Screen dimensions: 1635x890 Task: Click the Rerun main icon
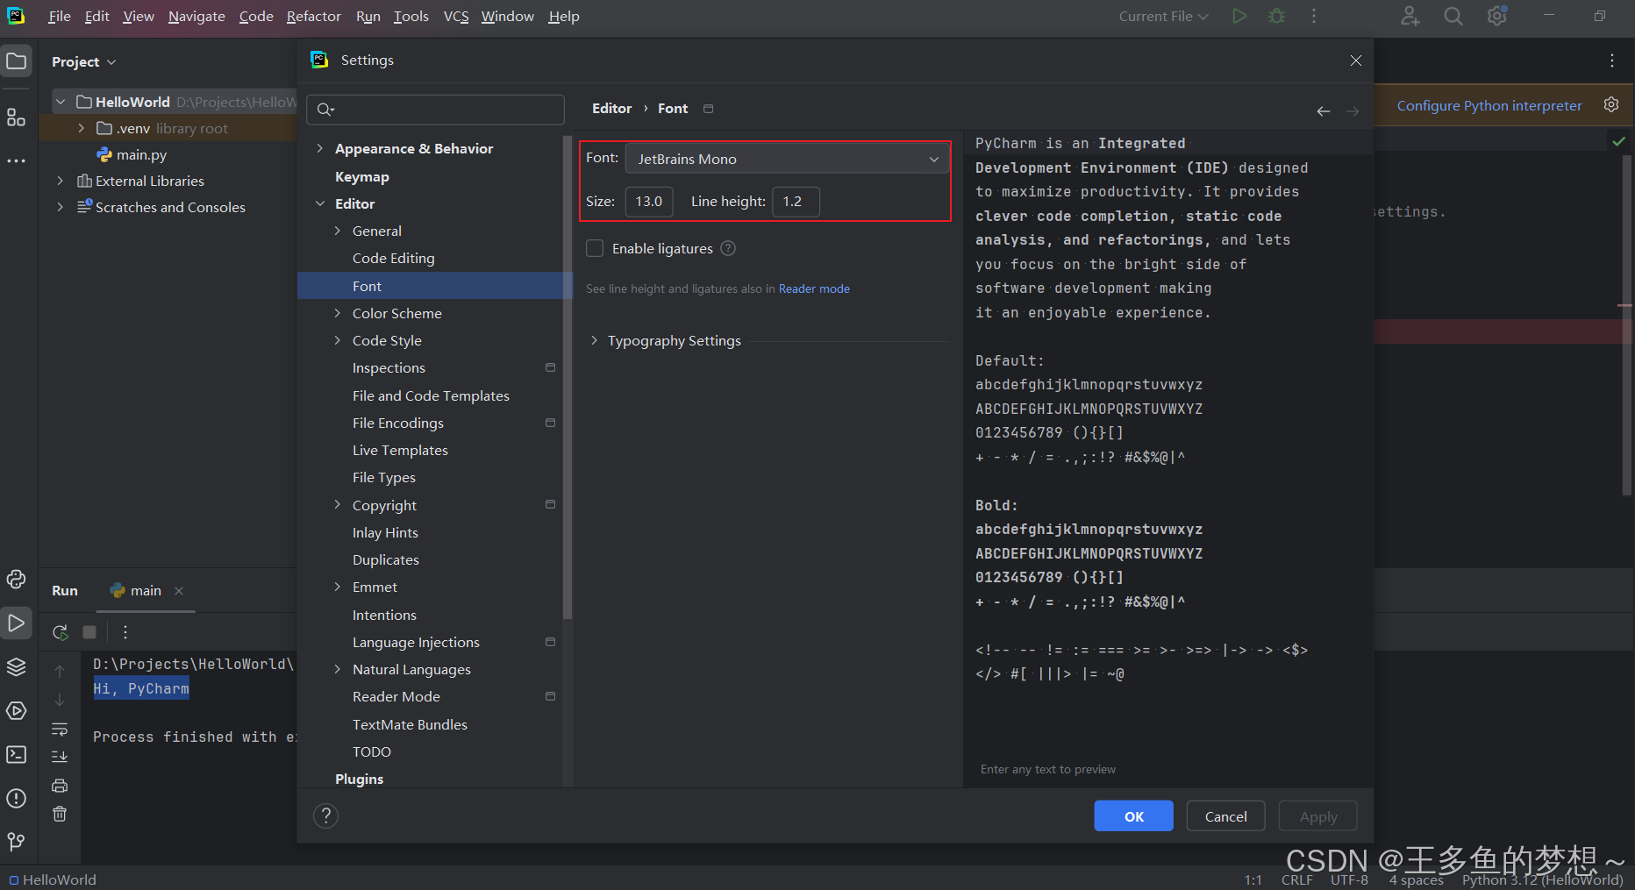coord(60,632)
